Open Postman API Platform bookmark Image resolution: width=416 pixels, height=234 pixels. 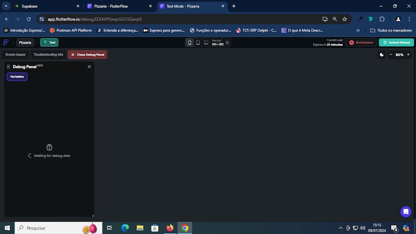pos(71,30)
